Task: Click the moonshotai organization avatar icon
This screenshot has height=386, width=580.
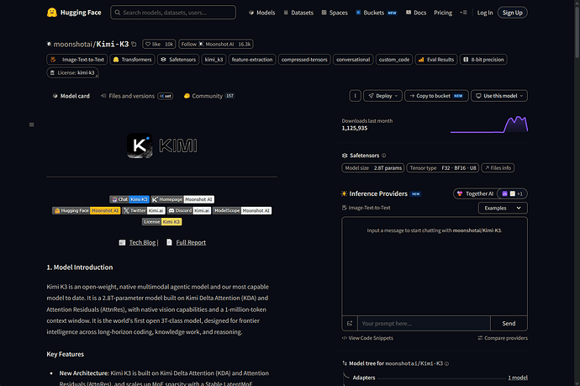Action: coord(50,44)
